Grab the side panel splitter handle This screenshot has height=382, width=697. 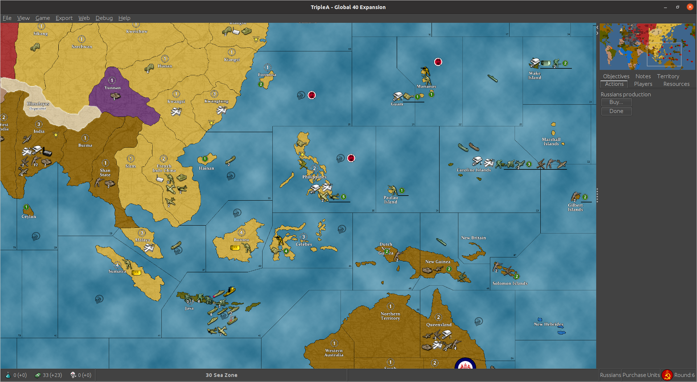[597, 196]
